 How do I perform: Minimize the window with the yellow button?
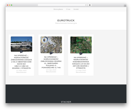[10, 5]
